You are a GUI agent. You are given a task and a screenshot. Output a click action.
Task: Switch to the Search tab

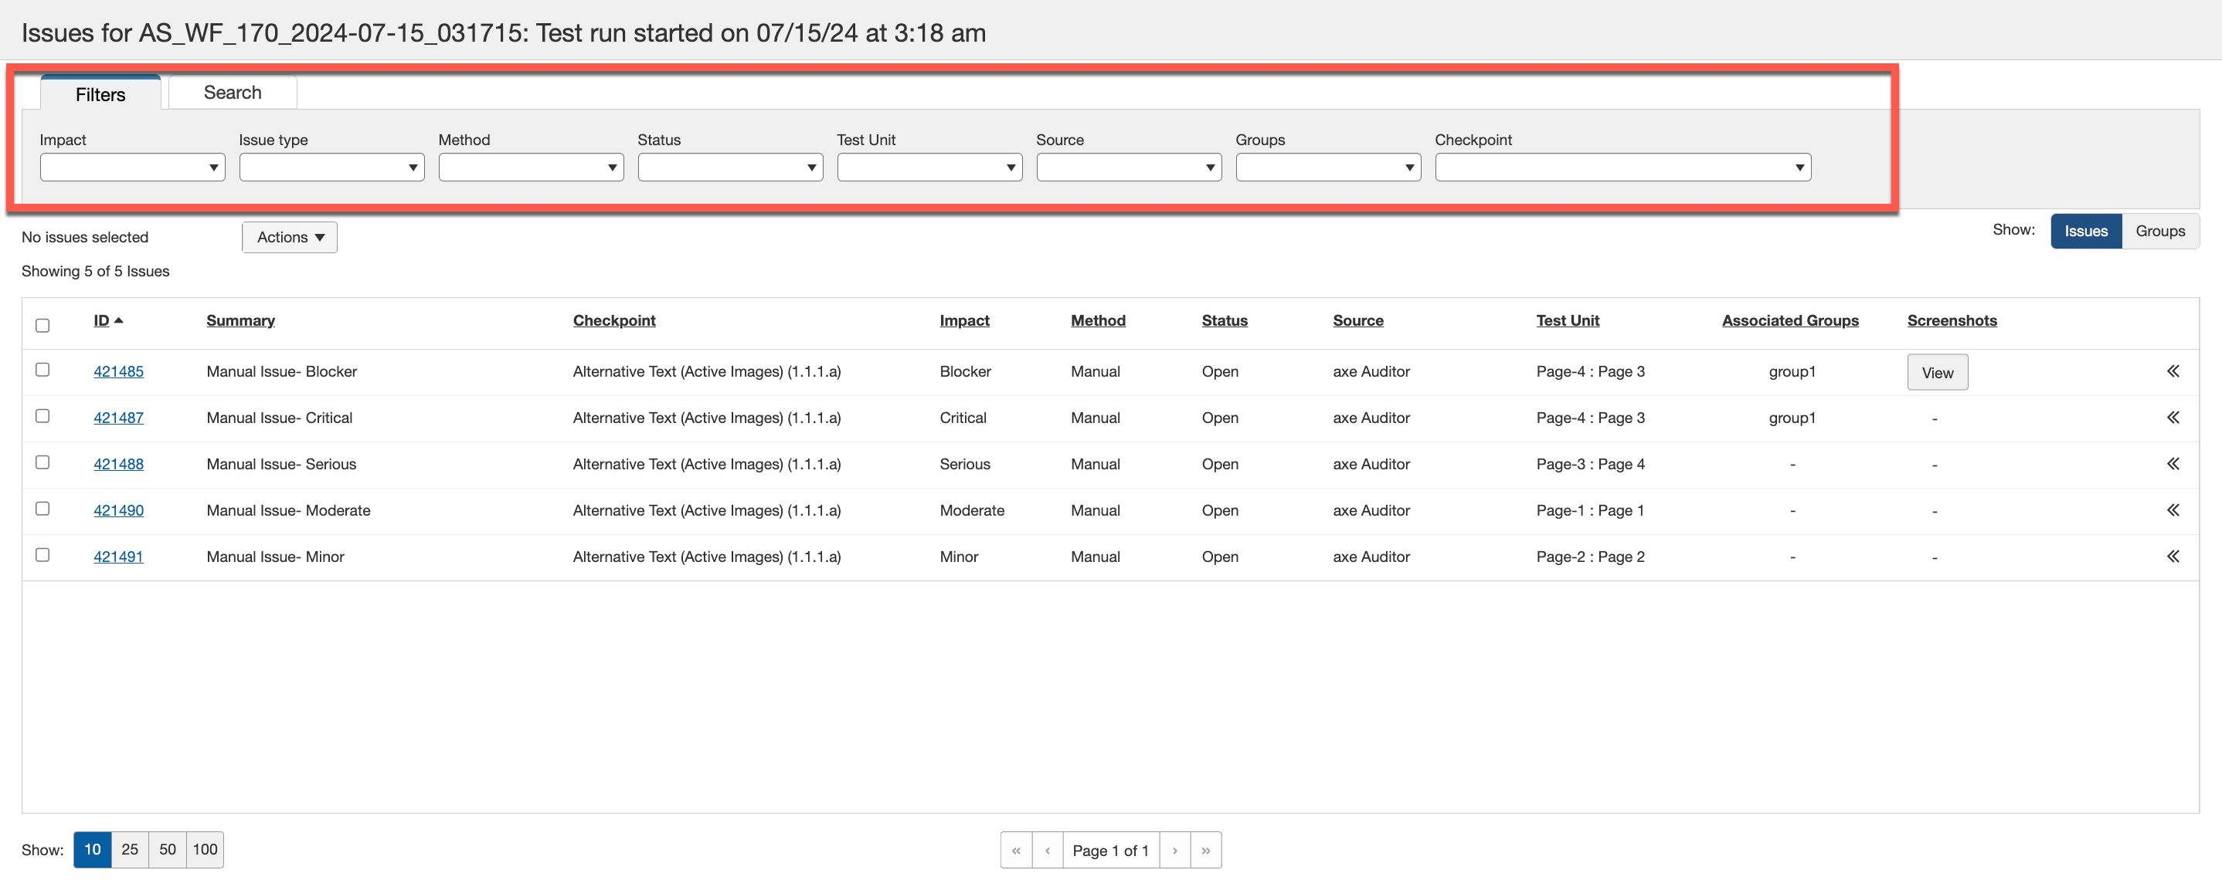click(x=231, y=92)
